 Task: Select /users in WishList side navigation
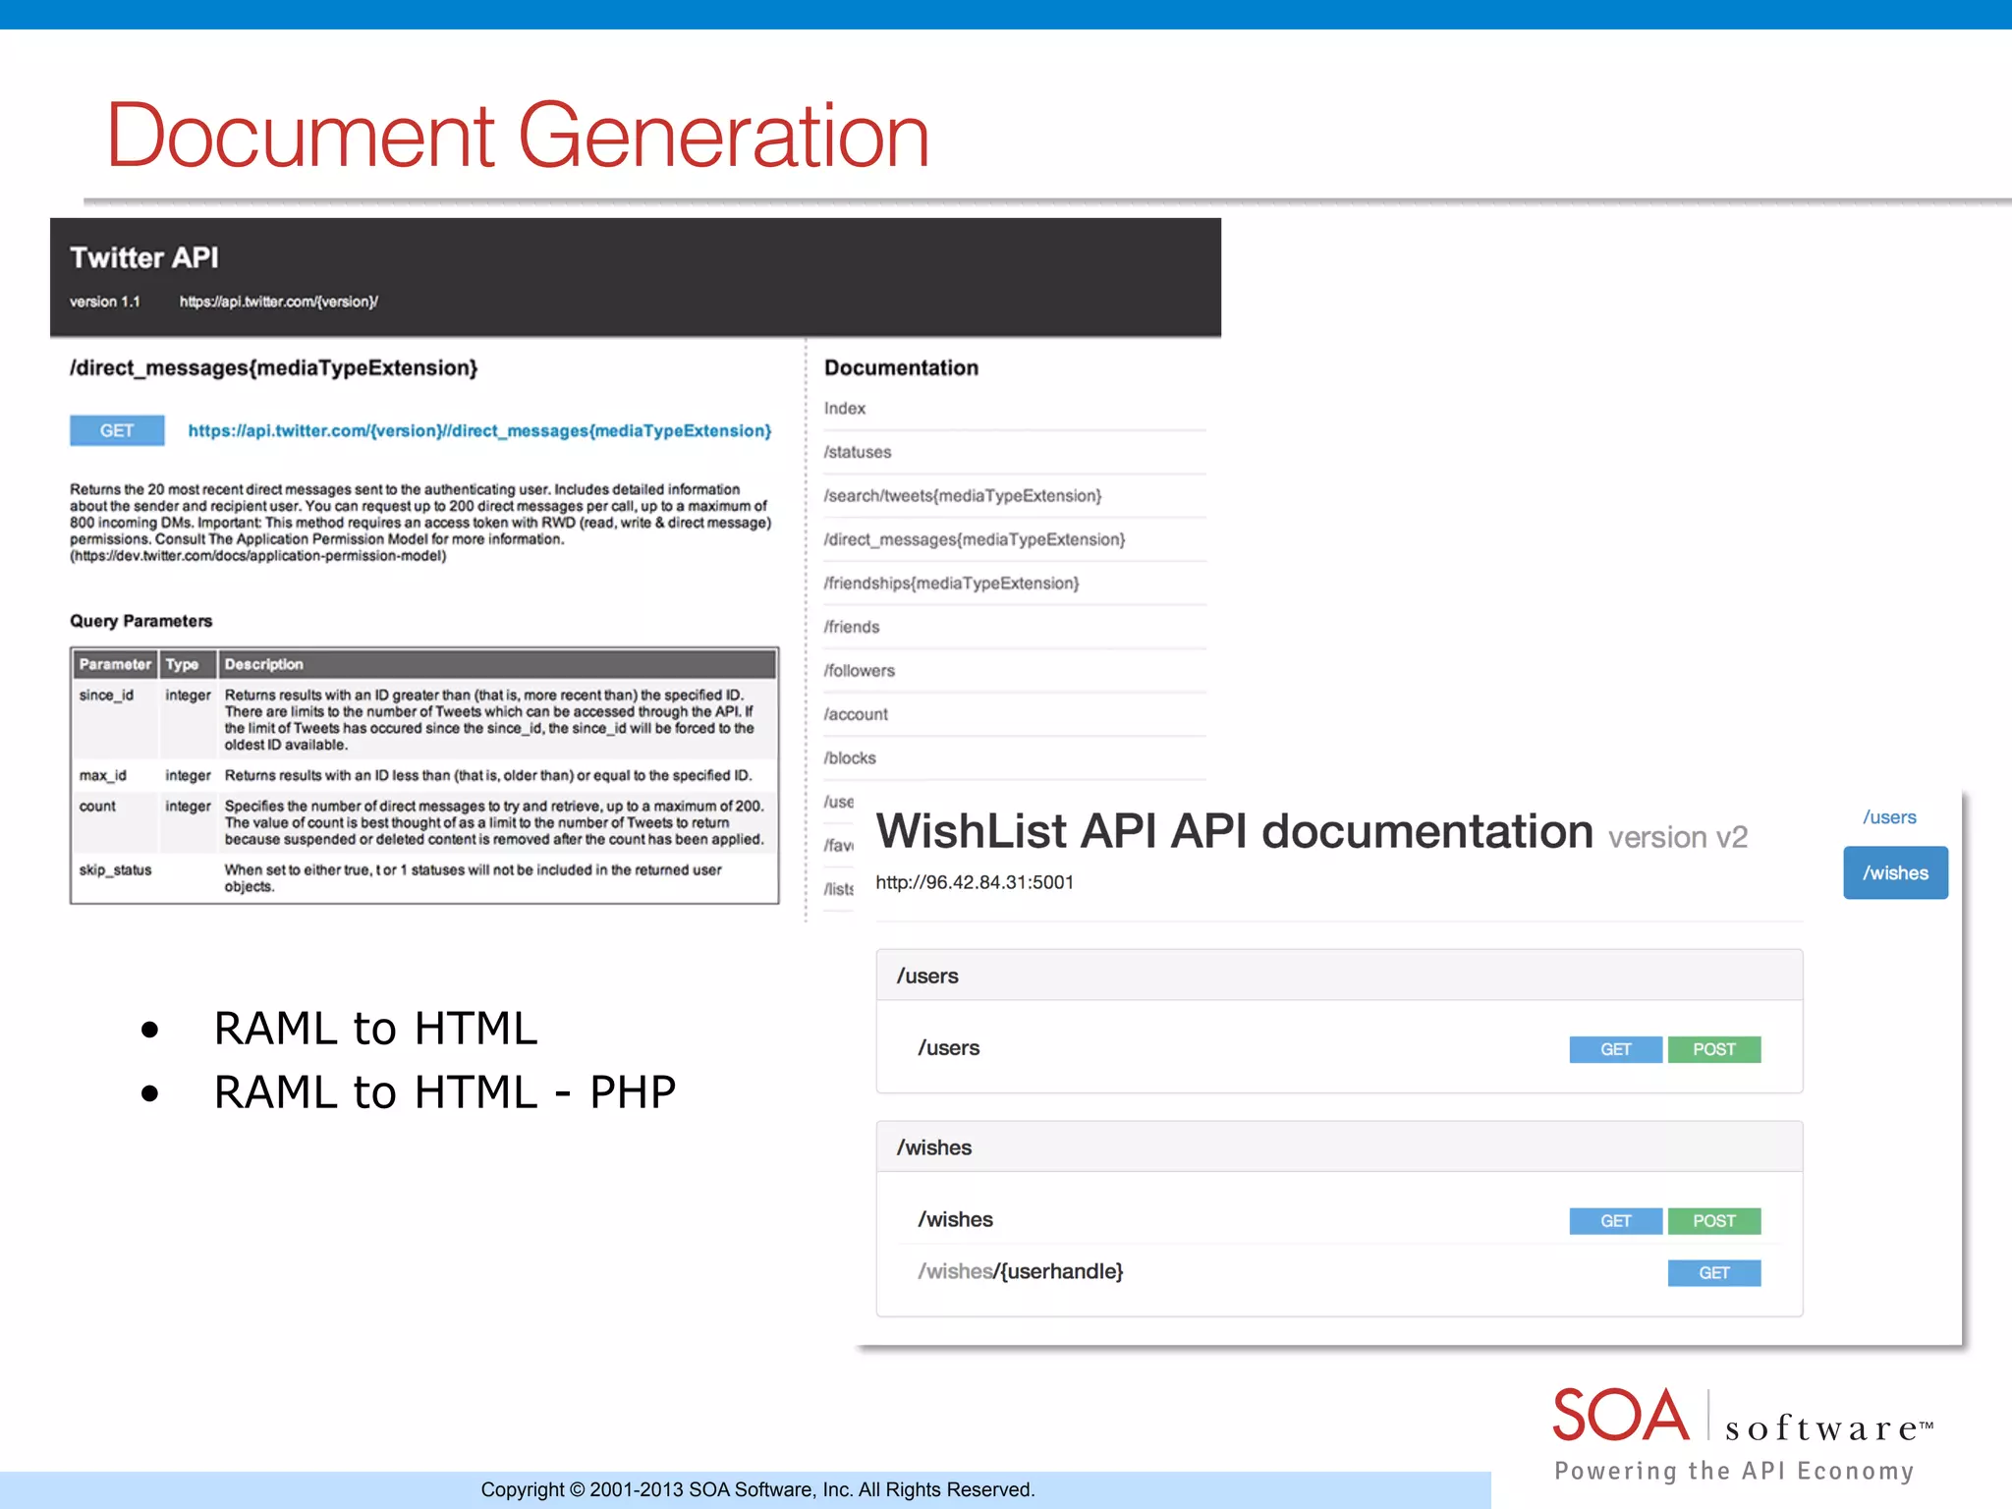click(1889, 816)
